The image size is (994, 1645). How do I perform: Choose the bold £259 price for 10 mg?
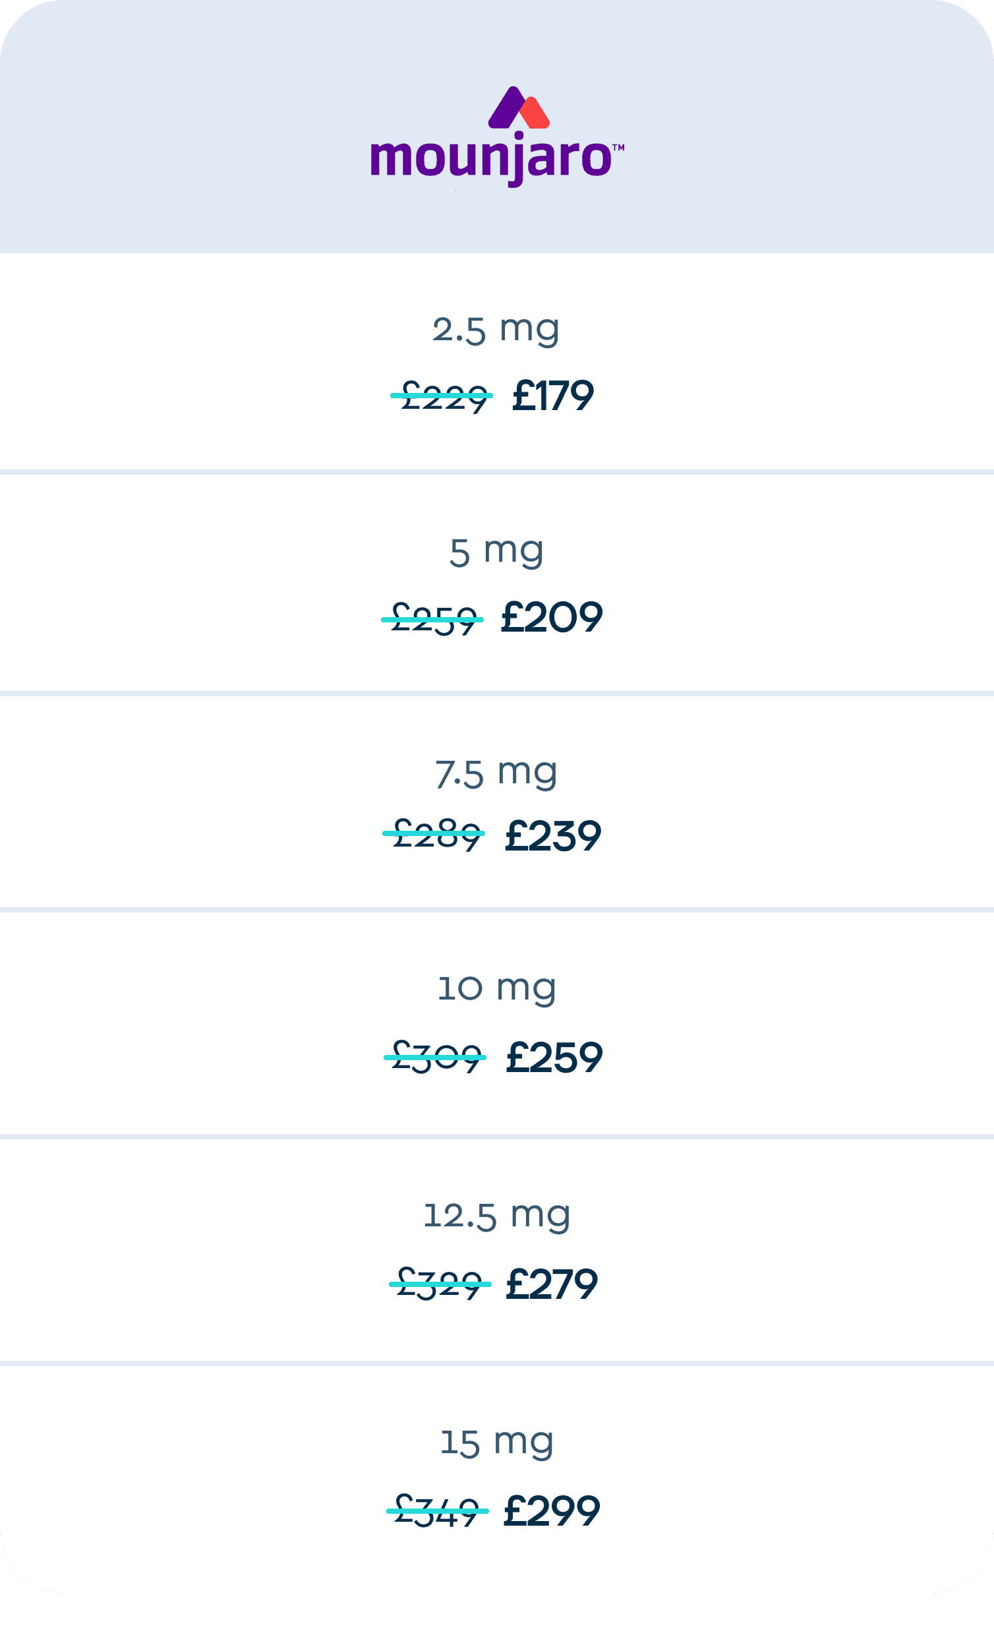pyautogui.click(x=554, y=1058)
